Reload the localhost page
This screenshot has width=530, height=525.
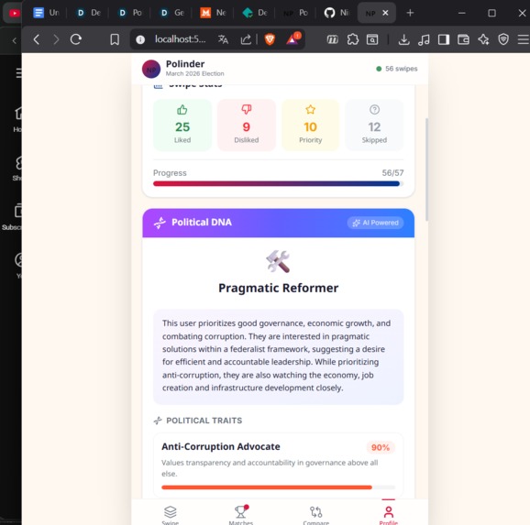(76, 39)
